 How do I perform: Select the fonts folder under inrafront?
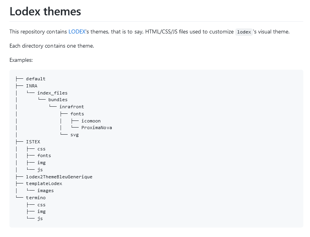point(77,114)
